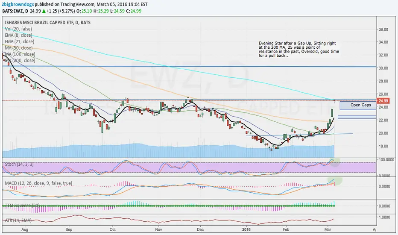Viewport: 398px width, 235px height.
Task: Click the 30.00 price axis label
Action: (x=383, y=68)
